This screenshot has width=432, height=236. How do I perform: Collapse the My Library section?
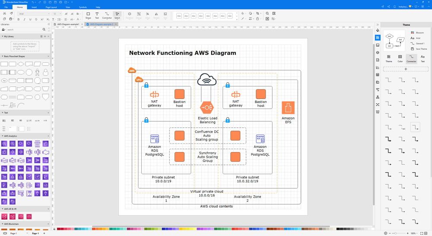[x=3, y=36]
